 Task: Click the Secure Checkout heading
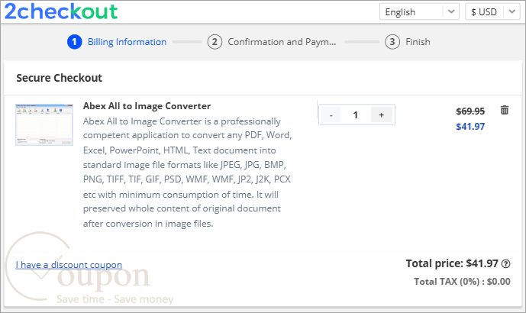point(59,78)
